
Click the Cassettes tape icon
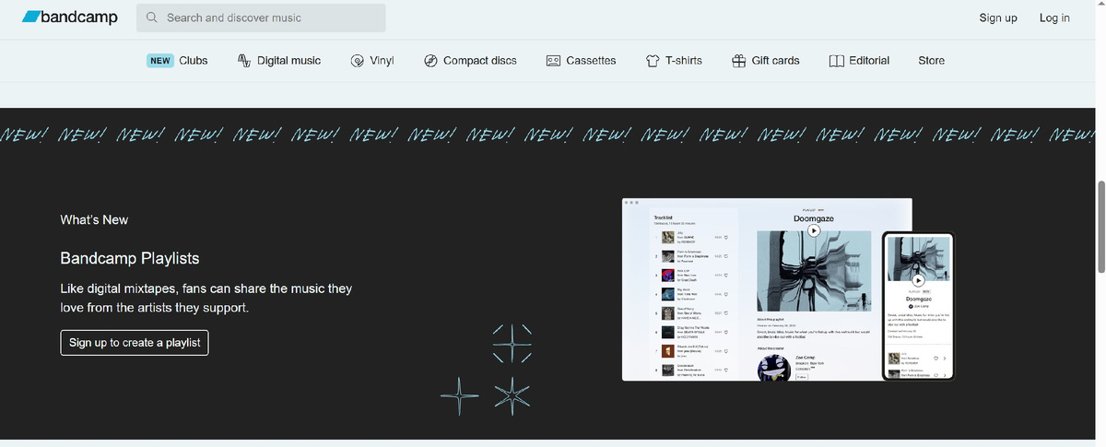click(554, 61)
